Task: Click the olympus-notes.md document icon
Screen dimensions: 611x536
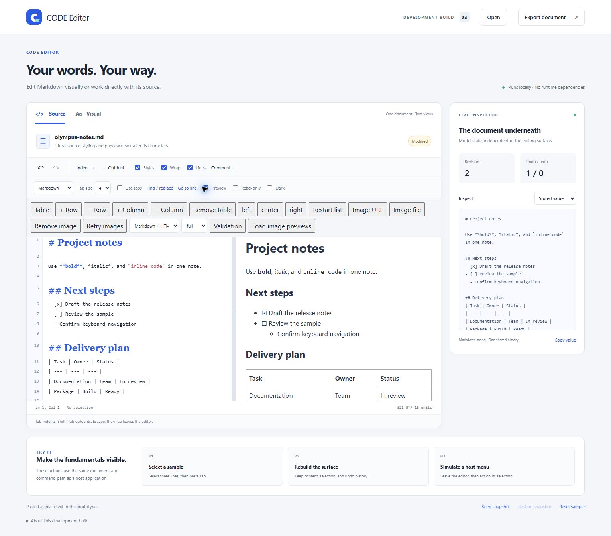Action: tap(43, 141)
